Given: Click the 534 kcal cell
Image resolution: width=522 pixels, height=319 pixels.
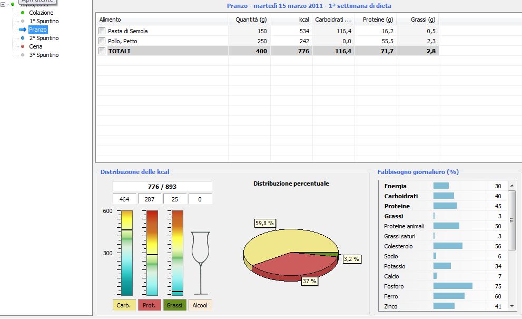Looking at the screenshot, I should tap(291, 31).
